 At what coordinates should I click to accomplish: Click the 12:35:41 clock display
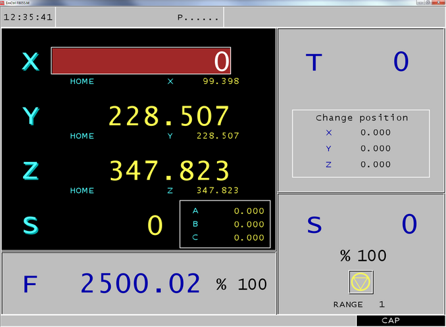click(x=28, y=17)
